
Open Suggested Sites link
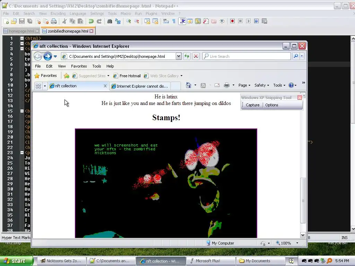(90, 76)
